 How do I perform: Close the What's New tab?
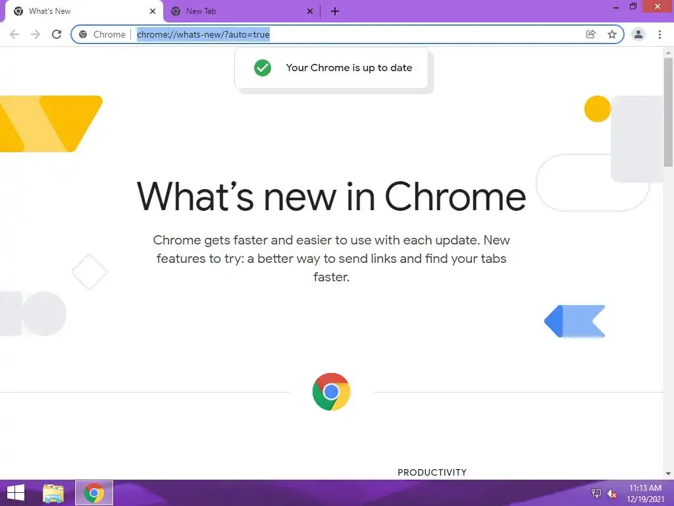153,11
